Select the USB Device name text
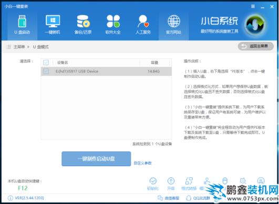Screen dimensions: 279x204 pyautogui.click(x=77, y=72)
